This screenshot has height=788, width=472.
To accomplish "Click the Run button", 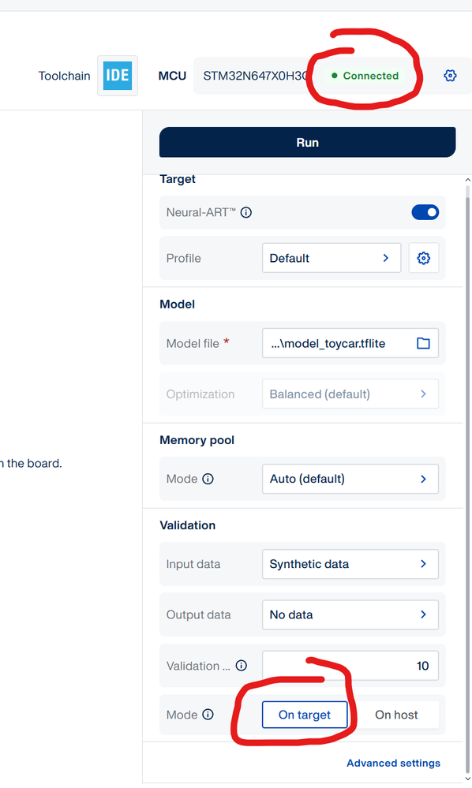I will (308, 143).
